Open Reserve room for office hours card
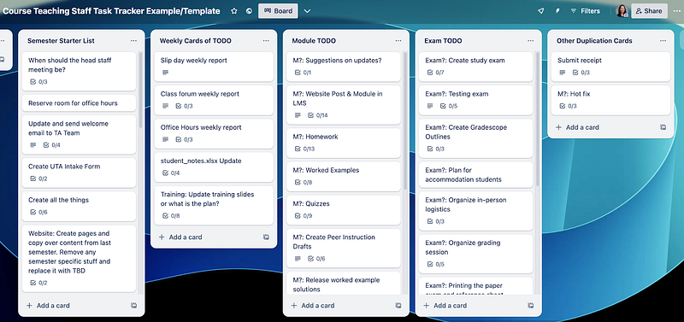Image resolution: width=684 pixels, height=322 pixels. [x=79, y=103]
